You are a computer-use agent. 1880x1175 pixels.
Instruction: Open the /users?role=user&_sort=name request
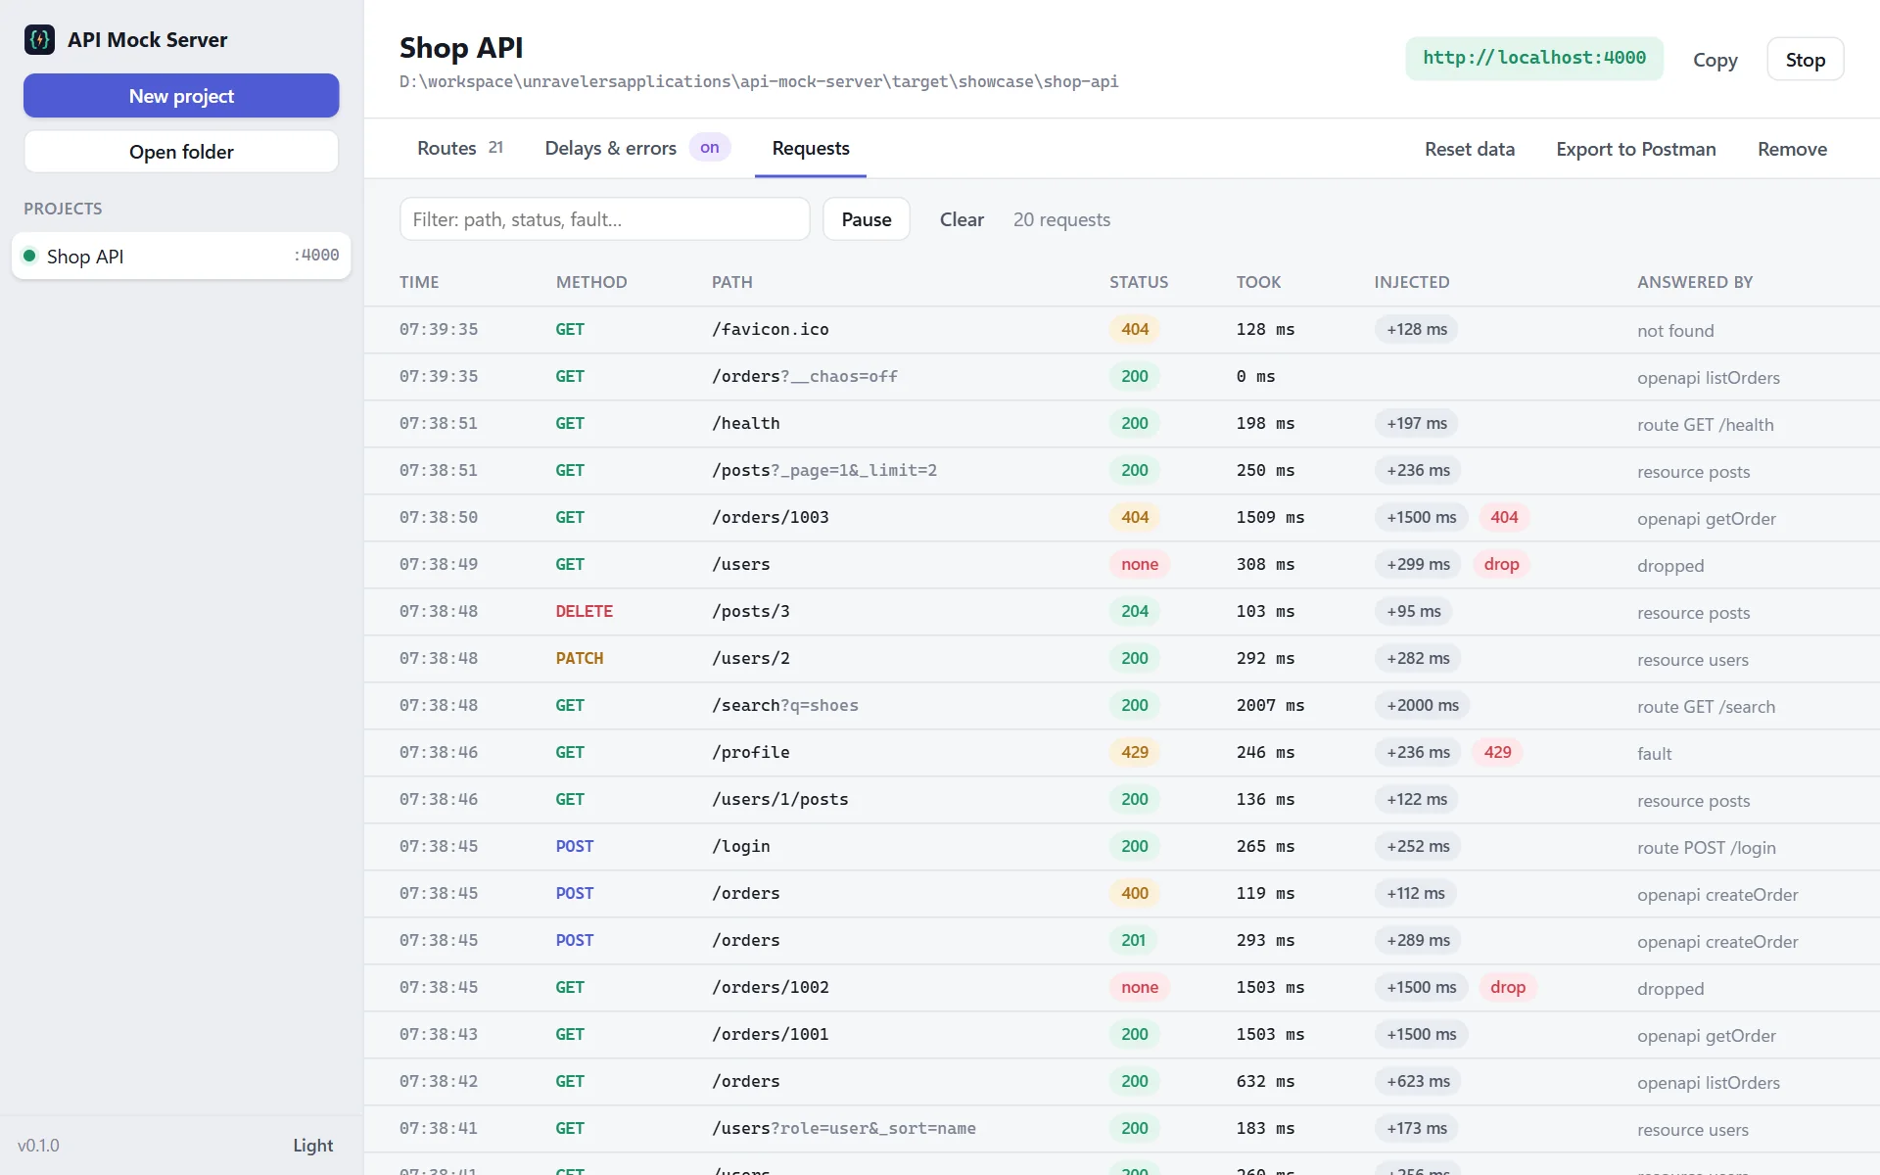pos(1121,1129)
